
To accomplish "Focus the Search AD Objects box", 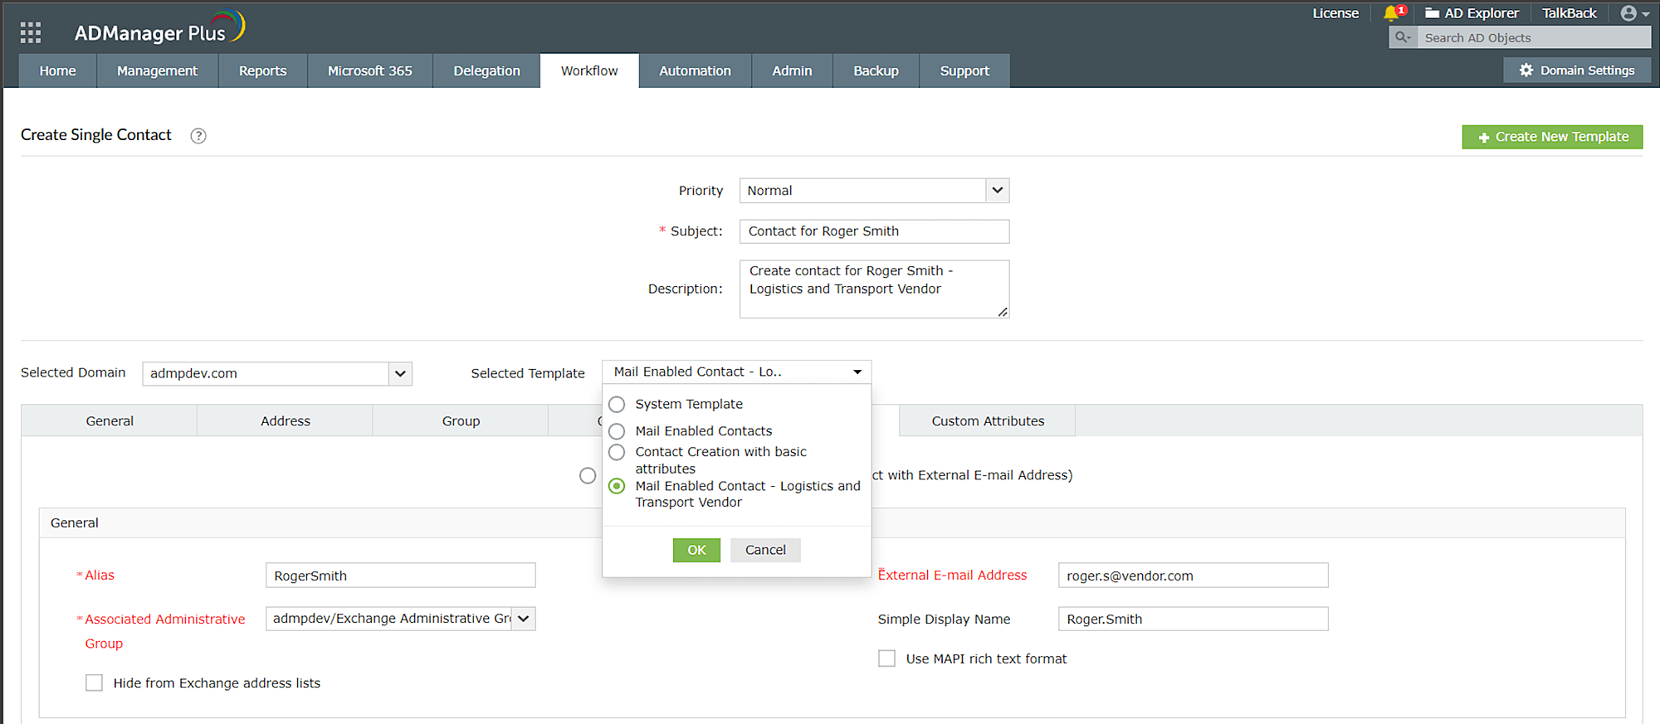I will pyautogui.click(x=1534, y=37).
